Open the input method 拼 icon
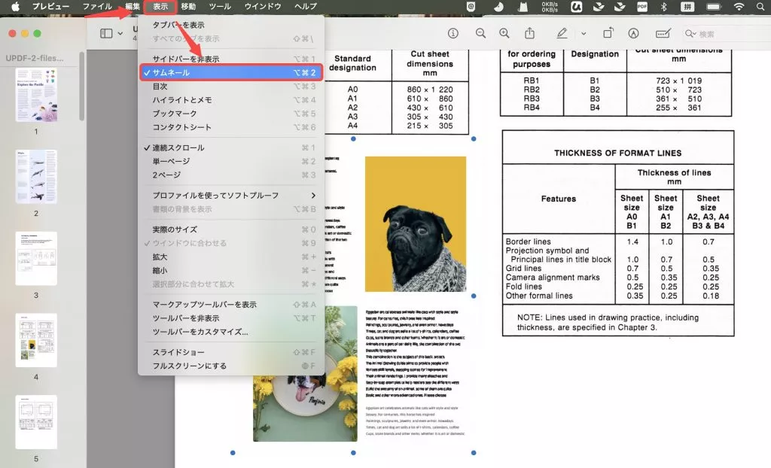771x468 pixels. [687, 6]
